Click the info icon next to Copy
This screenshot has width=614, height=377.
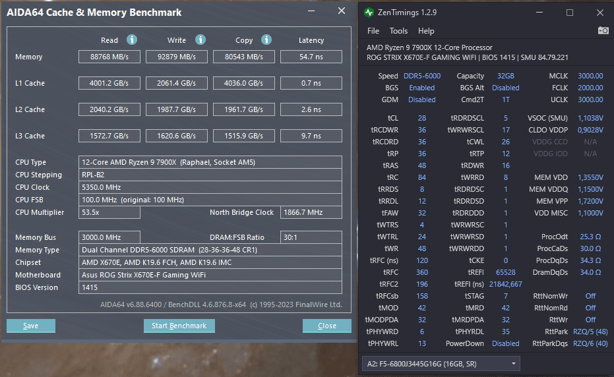tap(266, 40)
